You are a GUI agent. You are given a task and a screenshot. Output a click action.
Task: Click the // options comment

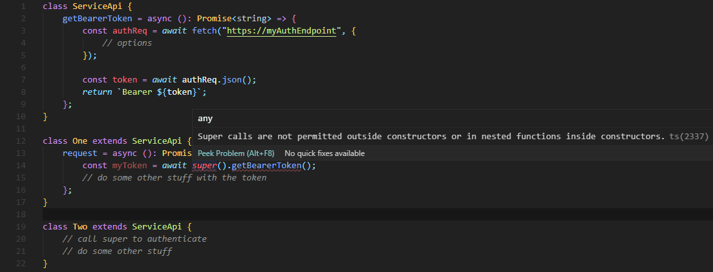coord(127,44)
